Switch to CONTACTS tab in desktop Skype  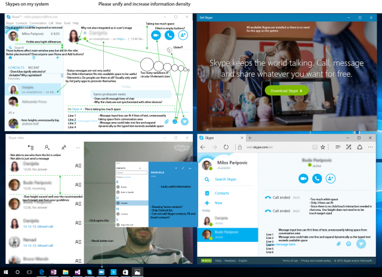pyautogui.click(x=16, y=67)
